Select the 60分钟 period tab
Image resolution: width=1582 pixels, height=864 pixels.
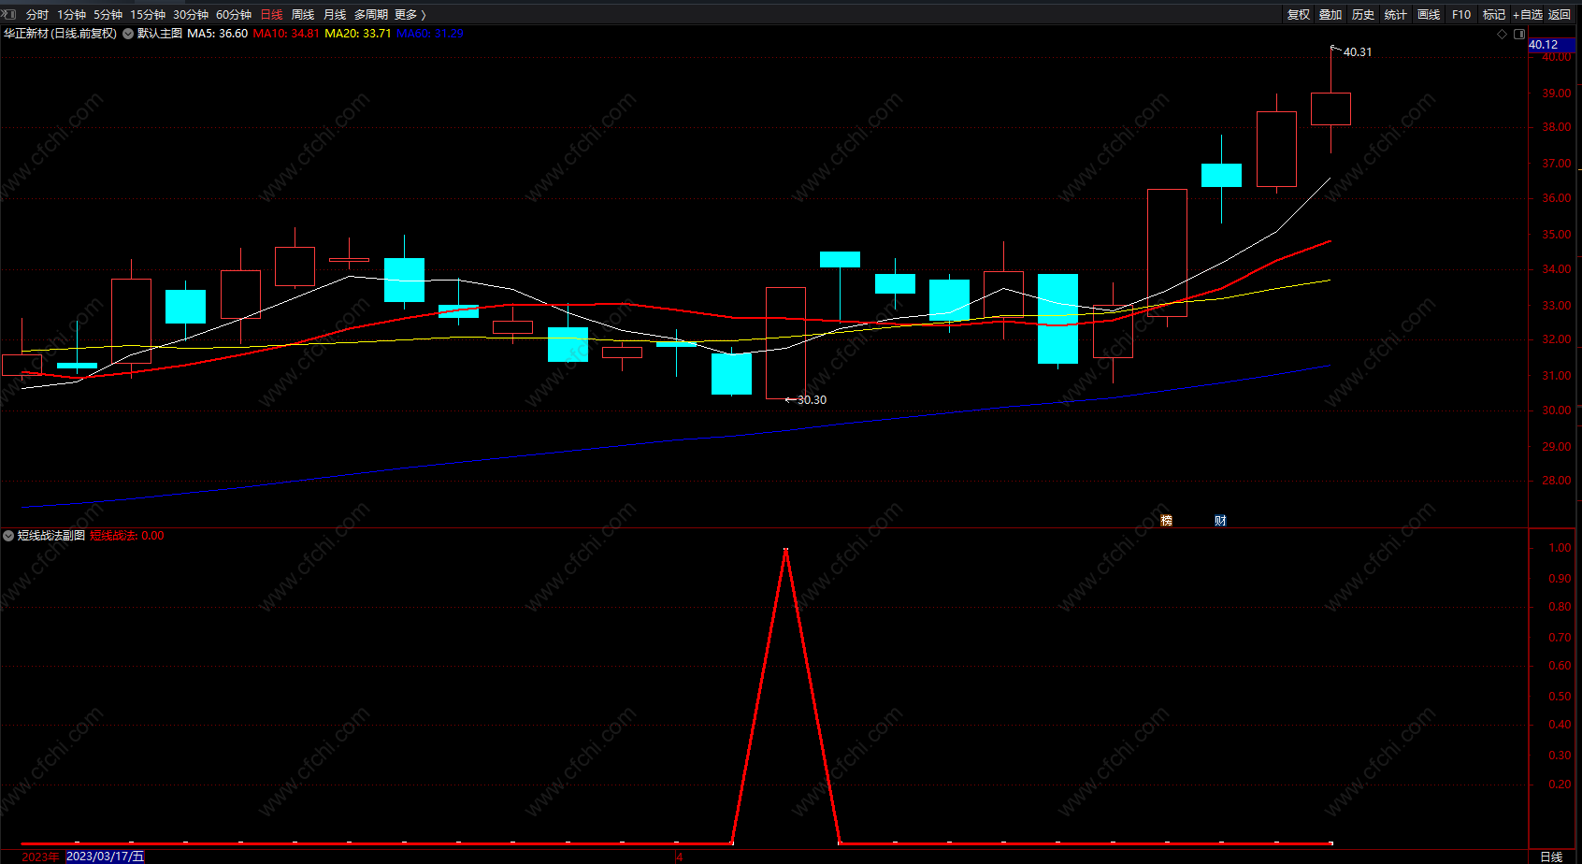coord(234,14)
